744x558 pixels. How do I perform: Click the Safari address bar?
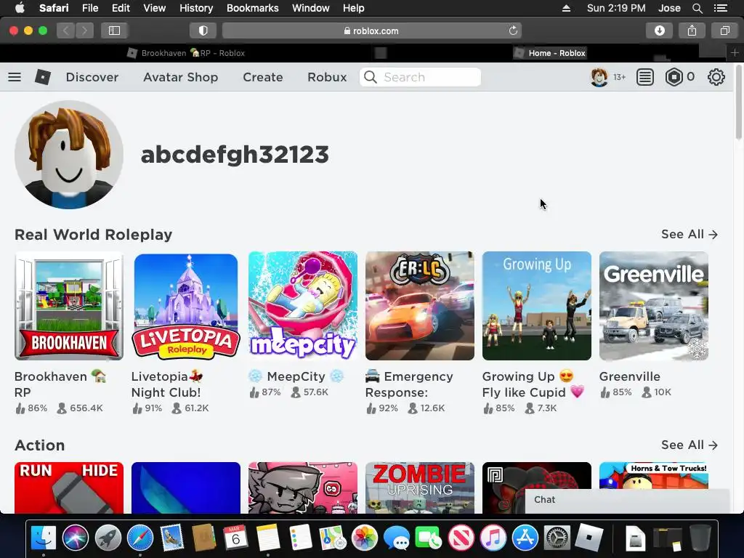[x=371, y=31]
